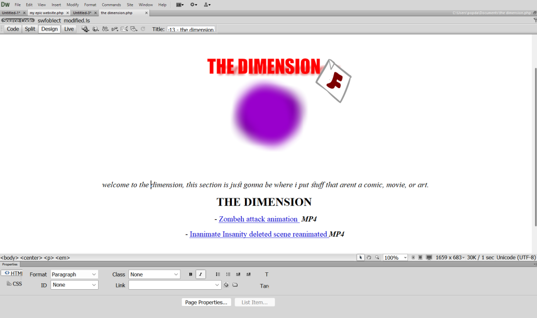Toggle Bold formatting in Properties
The image size is (537, 318).
[x=190, y=274]
